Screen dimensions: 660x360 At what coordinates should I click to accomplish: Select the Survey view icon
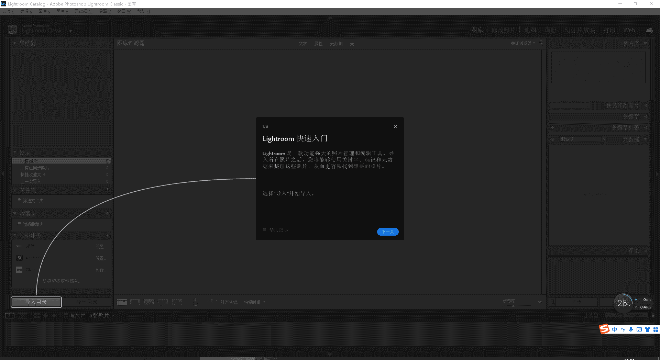tap(163, 302)
